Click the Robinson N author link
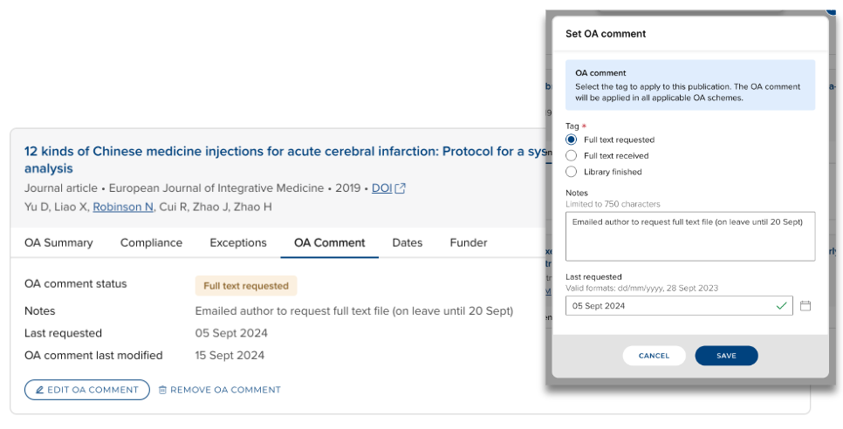 click(x=123, y=207)
